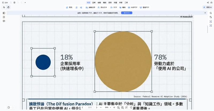Click the 「使用 AI 的公司」 text

pyautogui.click(x=171, y=68)
